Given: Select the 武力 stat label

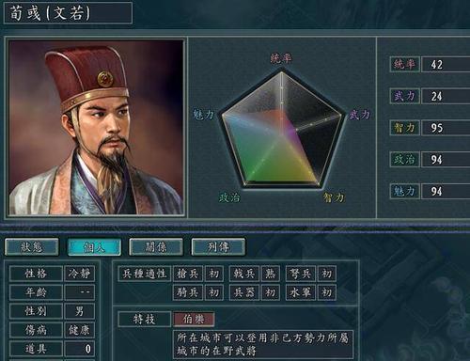Looking at the screenshot, I should click(404, 96).
